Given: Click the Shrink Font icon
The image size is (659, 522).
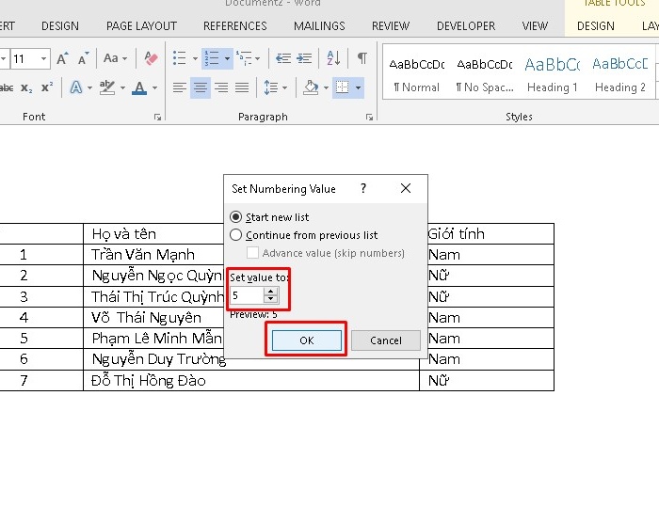Looking at the screenshot, I should 83,58.
